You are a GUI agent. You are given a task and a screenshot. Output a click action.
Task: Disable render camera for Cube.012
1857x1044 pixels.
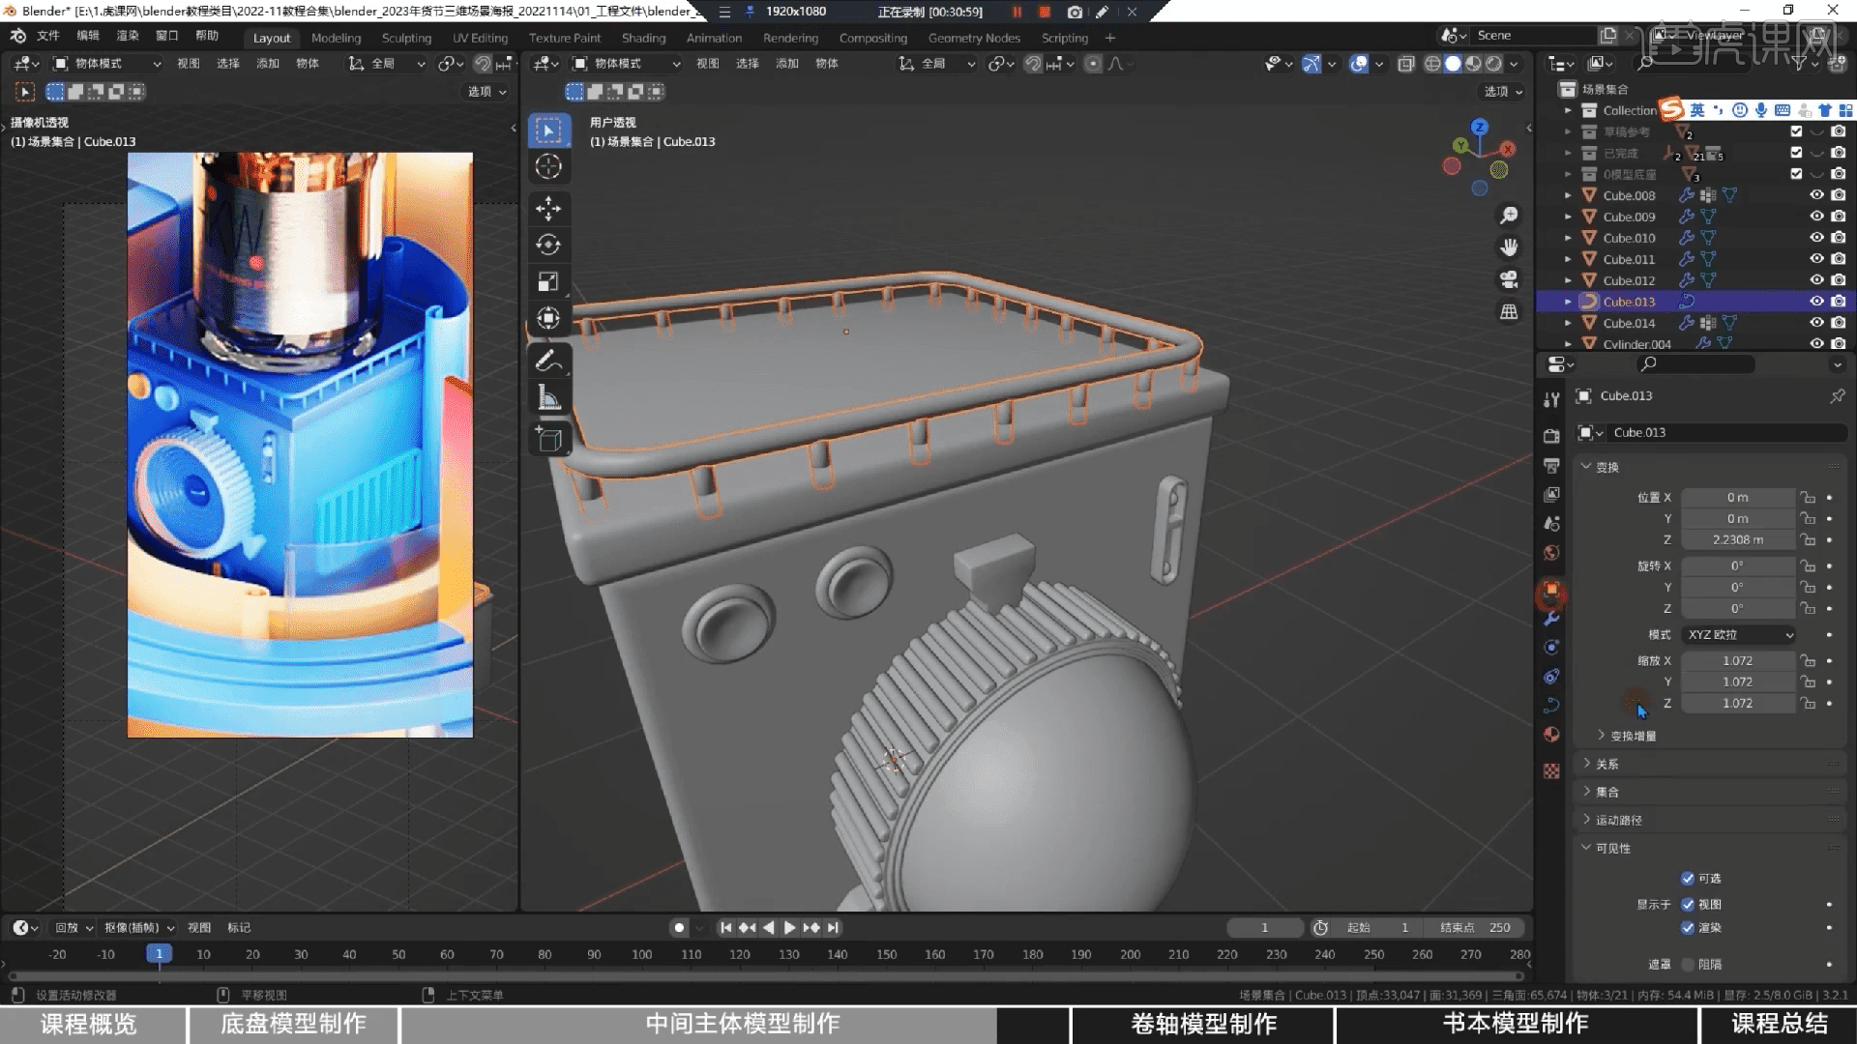pyautogui.click(x=1838, y=280)
